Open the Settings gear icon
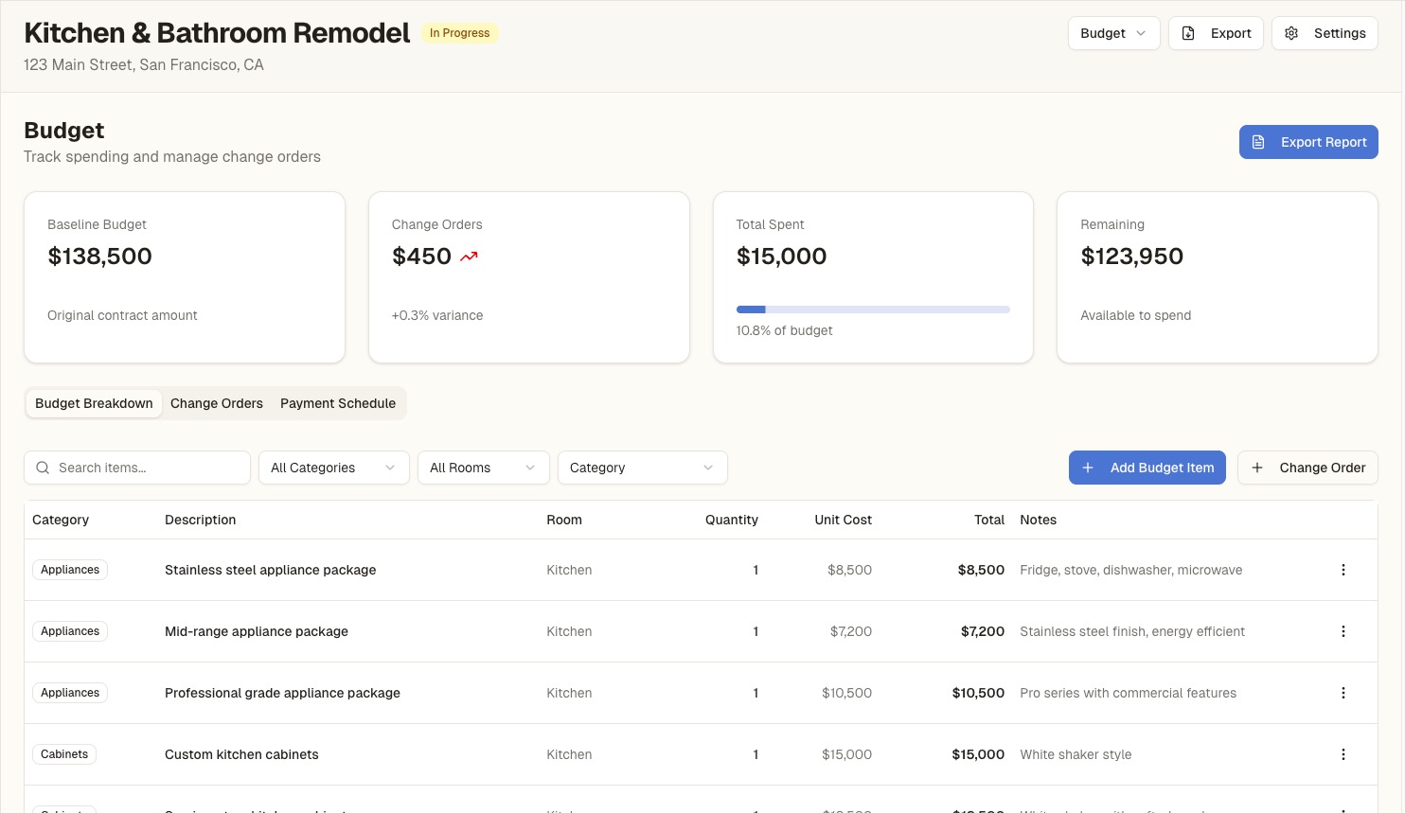Image resolution: width=1405 pixels, height=813 pixels. point(1291,32)
